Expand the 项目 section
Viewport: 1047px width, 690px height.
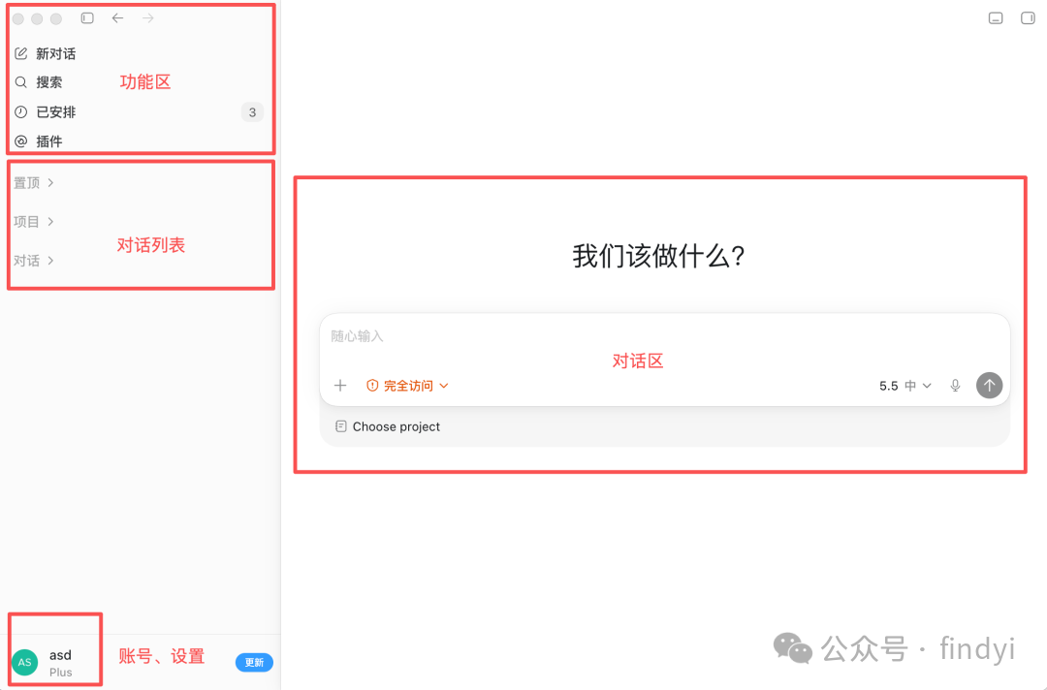click(x=33, y=222)
